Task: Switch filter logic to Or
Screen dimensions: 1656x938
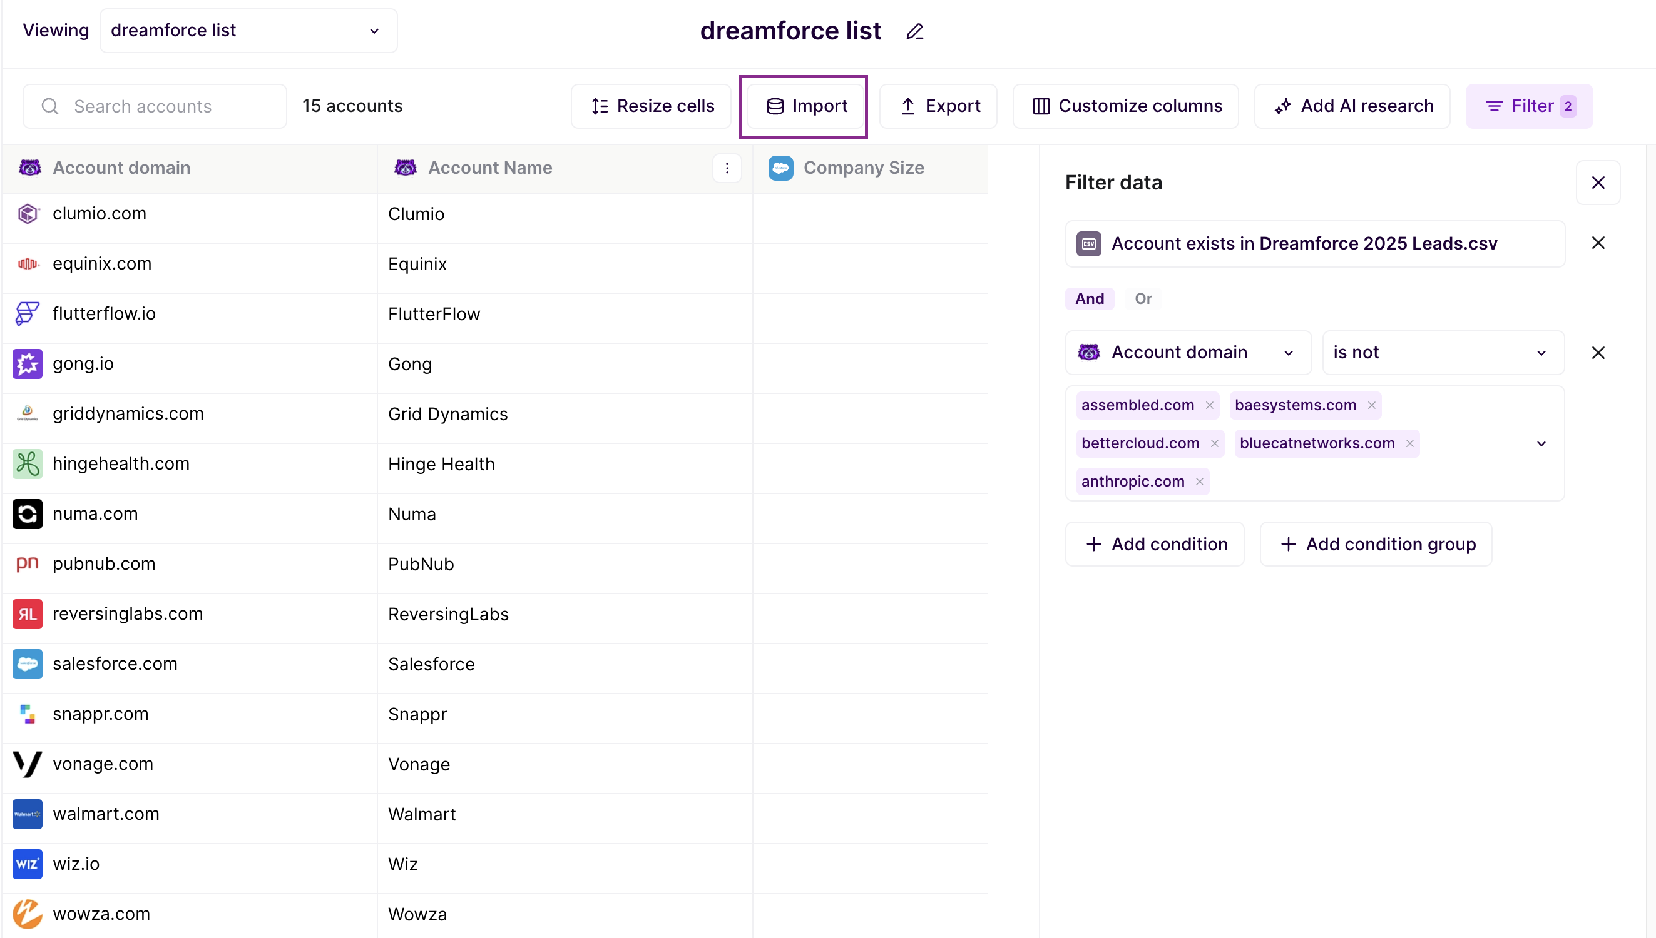Action: pos(1143,299)
